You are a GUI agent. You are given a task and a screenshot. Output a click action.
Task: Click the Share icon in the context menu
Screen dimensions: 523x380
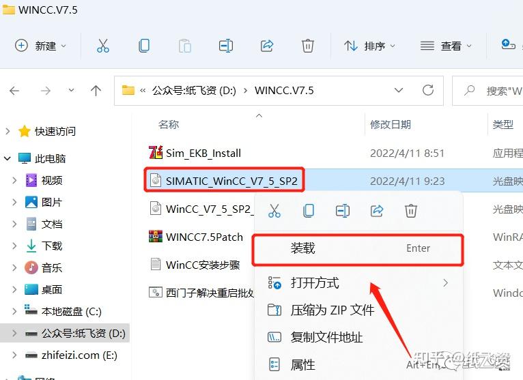(377, 211)
